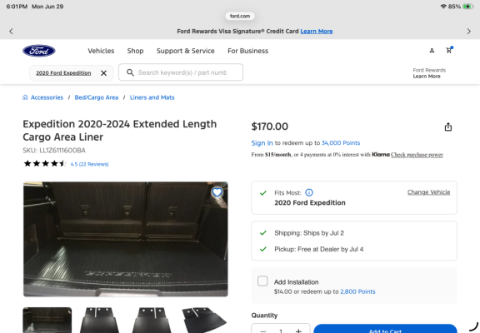Viewport: 480px width, 333px height.
Task: Click the SKU: LL1Z6111600BA text
Action: point(54,151)
